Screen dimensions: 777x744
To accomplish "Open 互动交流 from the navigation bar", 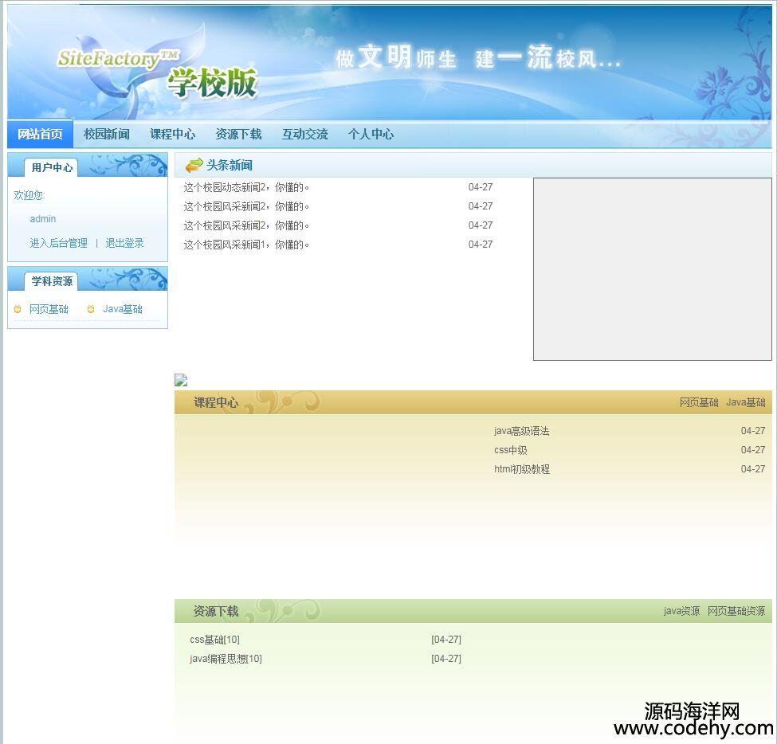I will click(x=304, y=134).
